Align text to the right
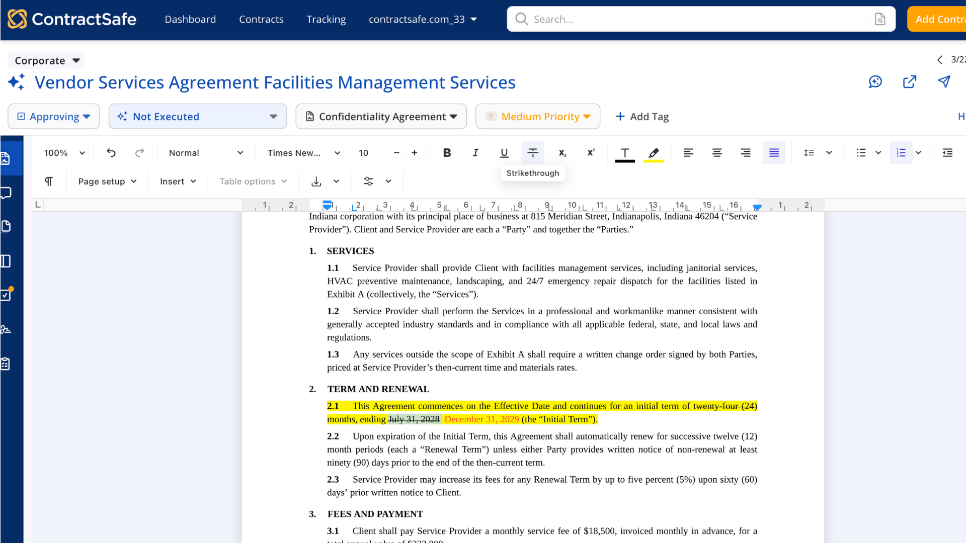The image size is (966, 543). tap(746, 153)
